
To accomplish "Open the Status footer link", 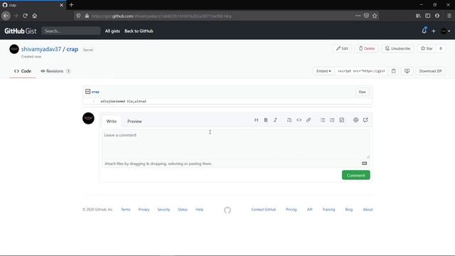I will (x=183, y=210).
